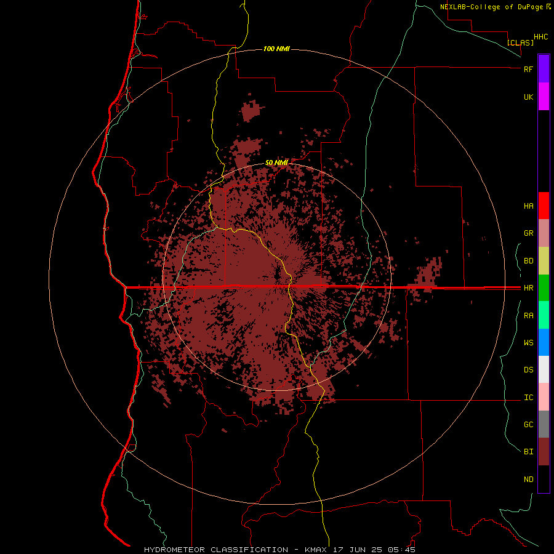Click the magenta UK color swatch

coord(544,97)
